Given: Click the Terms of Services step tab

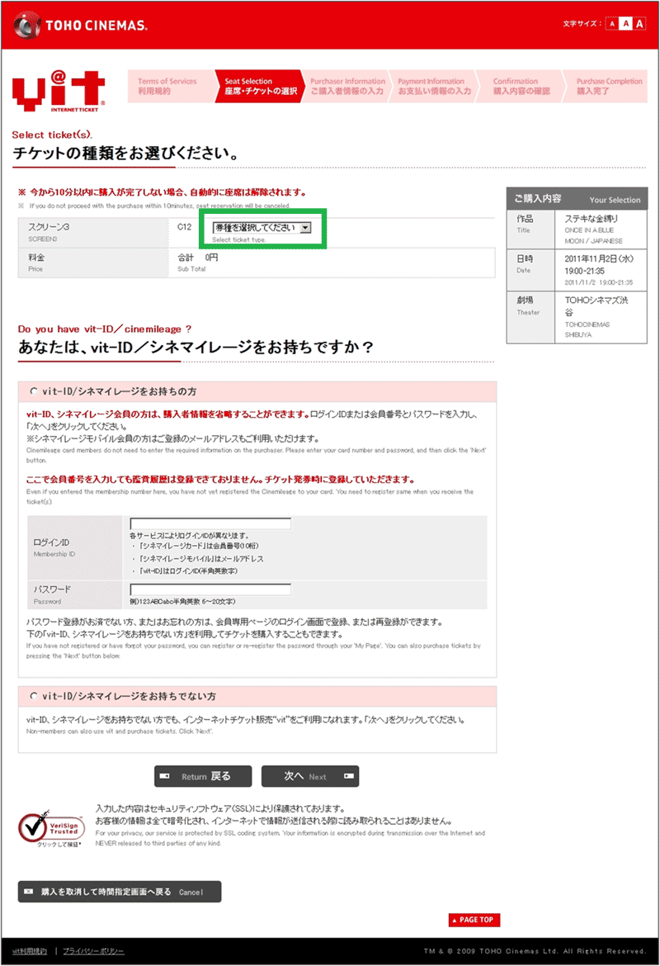Looking at the screenshot, I should 171,86.
